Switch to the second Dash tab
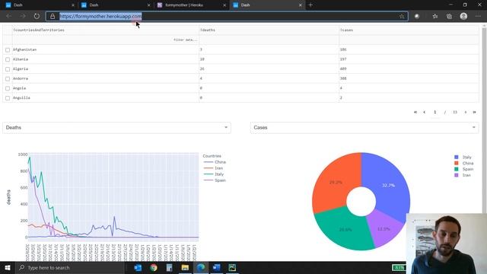 pos(115,5)
